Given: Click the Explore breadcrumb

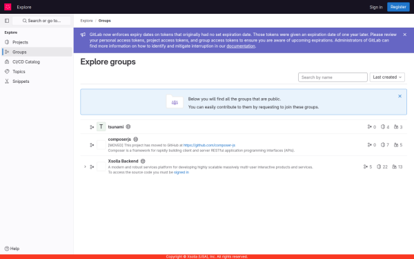Looking at the screenshot, I should [x=87, y=21].
